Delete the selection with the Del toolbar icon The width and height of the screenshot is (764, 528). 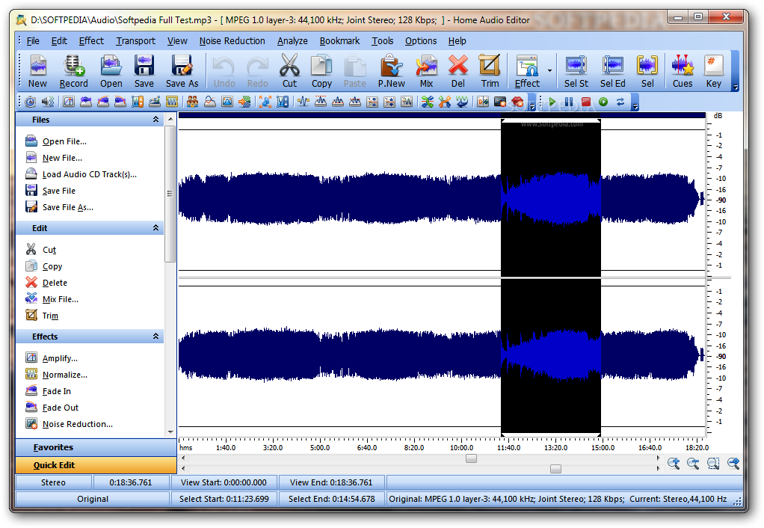[x=458, y=71]
